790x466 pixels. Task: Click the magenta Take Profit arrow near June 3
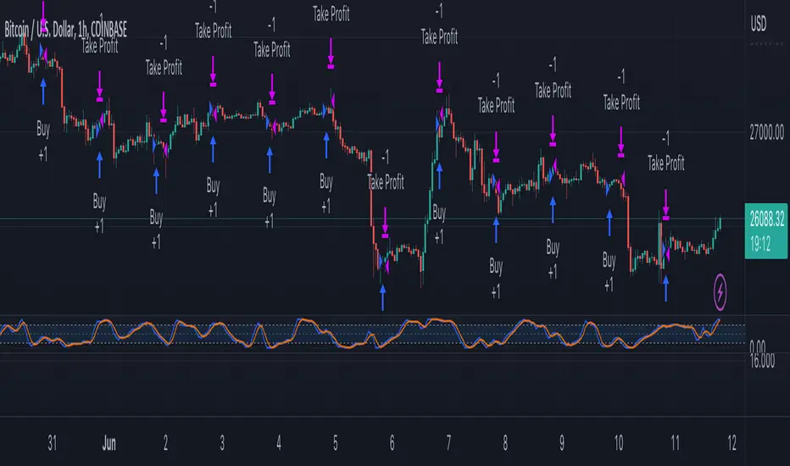tap(213, 71)
